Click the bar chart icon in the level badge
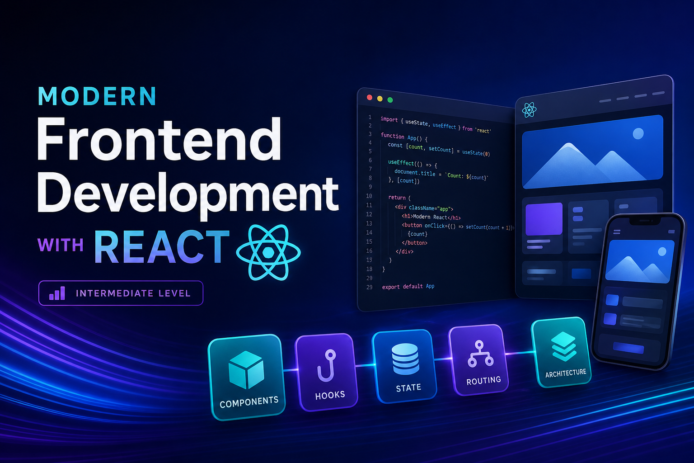This screenshot has height=463, width=694. coord(57,293)
